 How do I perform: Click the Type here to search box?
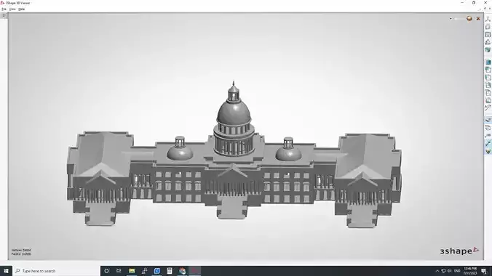(x=57, y=271)
